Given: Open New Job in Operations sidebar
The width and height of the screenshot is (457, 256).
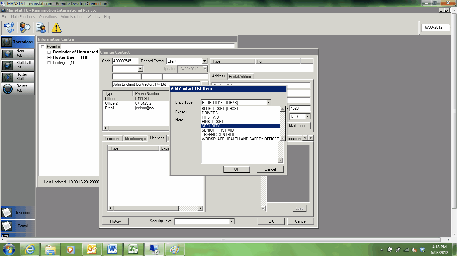Looking at the screenshot, I should pos(18,53).
